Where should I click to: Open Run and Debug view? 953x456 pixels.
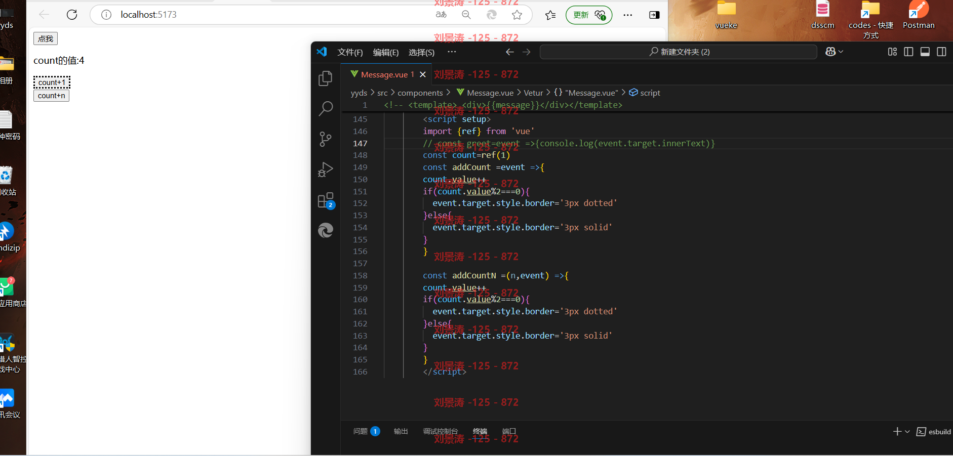coord(326,170)
